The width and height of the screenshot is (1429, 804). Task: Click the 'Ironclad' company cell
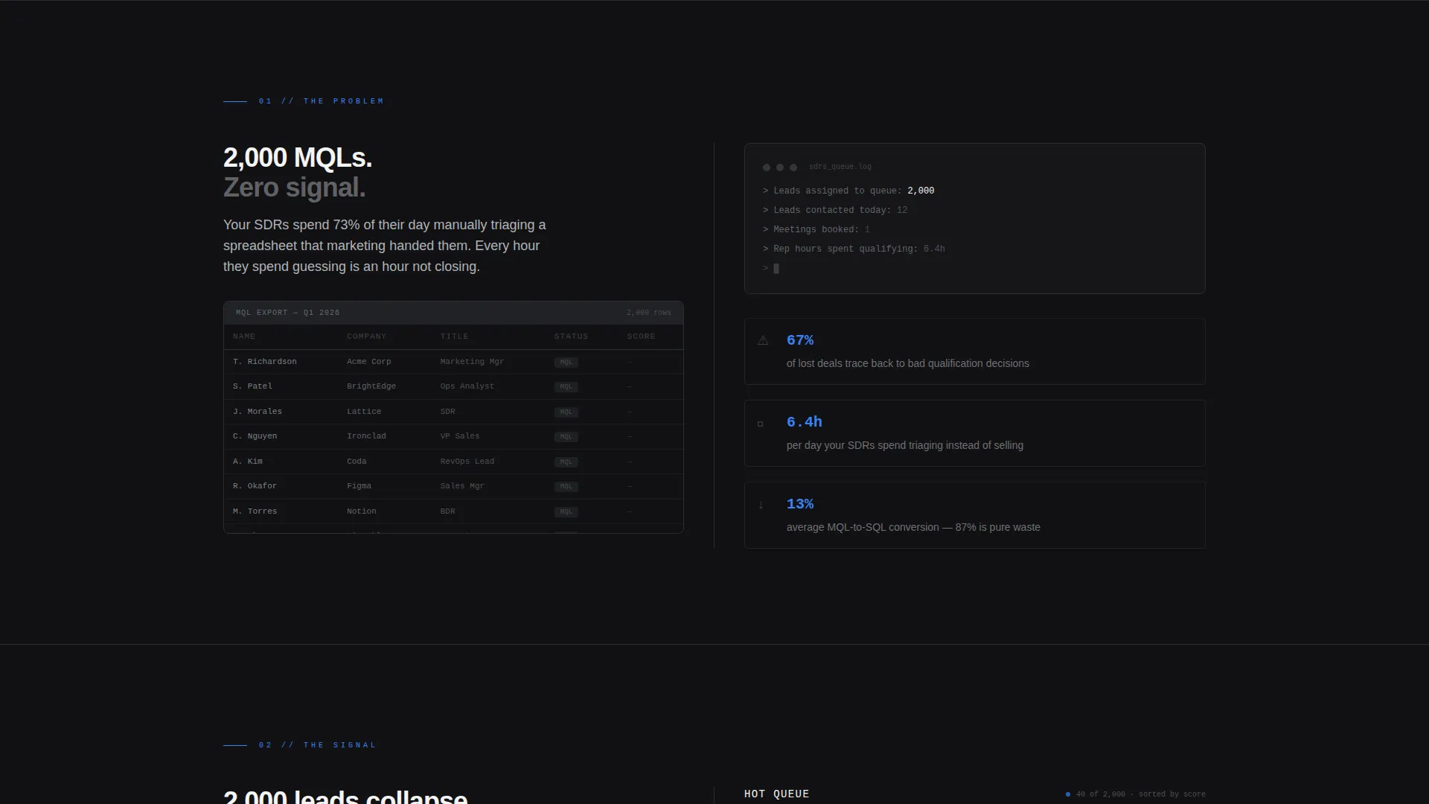[366, 436]
